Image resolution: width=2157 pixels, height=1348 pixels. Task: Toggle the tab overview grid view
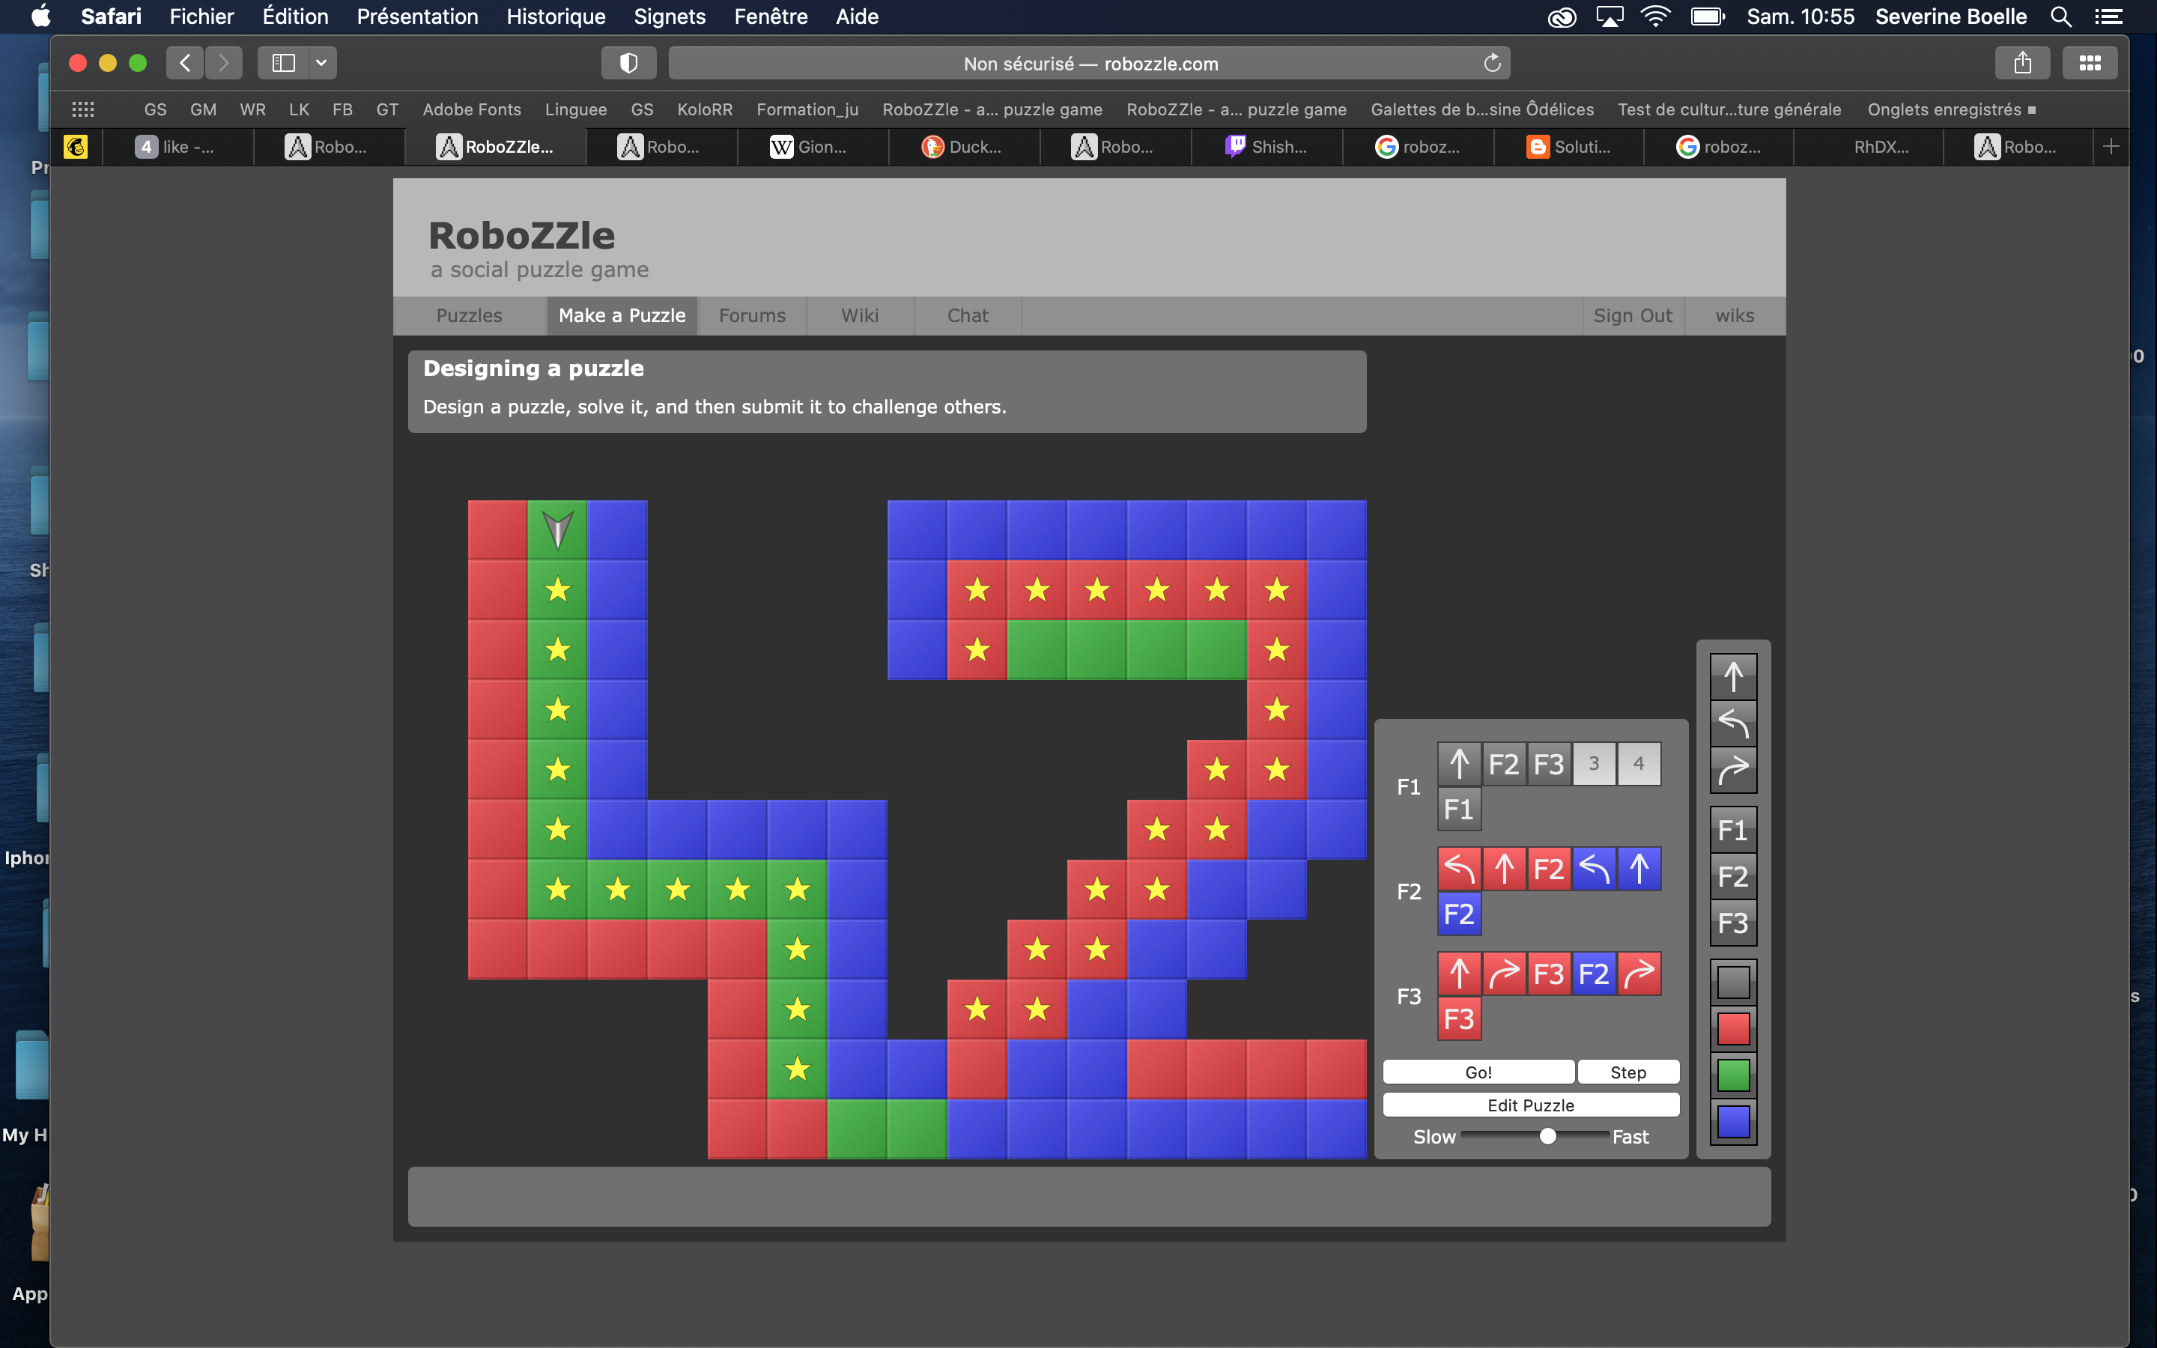(x=2090, y=62)
